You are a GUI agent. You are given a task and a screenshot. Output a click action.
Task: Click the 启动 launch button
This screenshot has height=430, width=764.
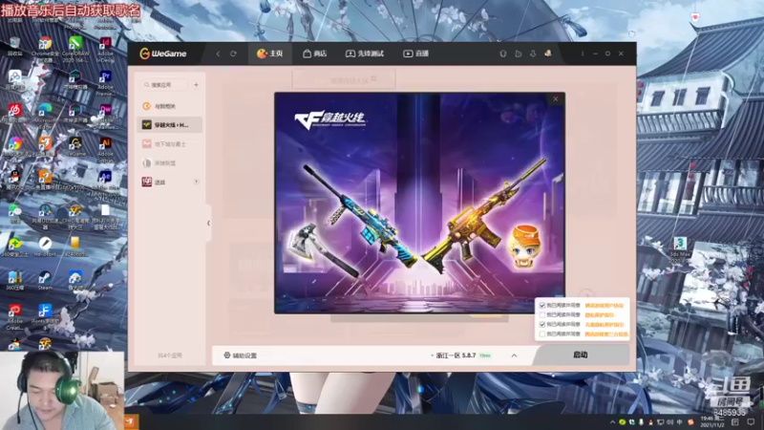click(x=581, y=355)
